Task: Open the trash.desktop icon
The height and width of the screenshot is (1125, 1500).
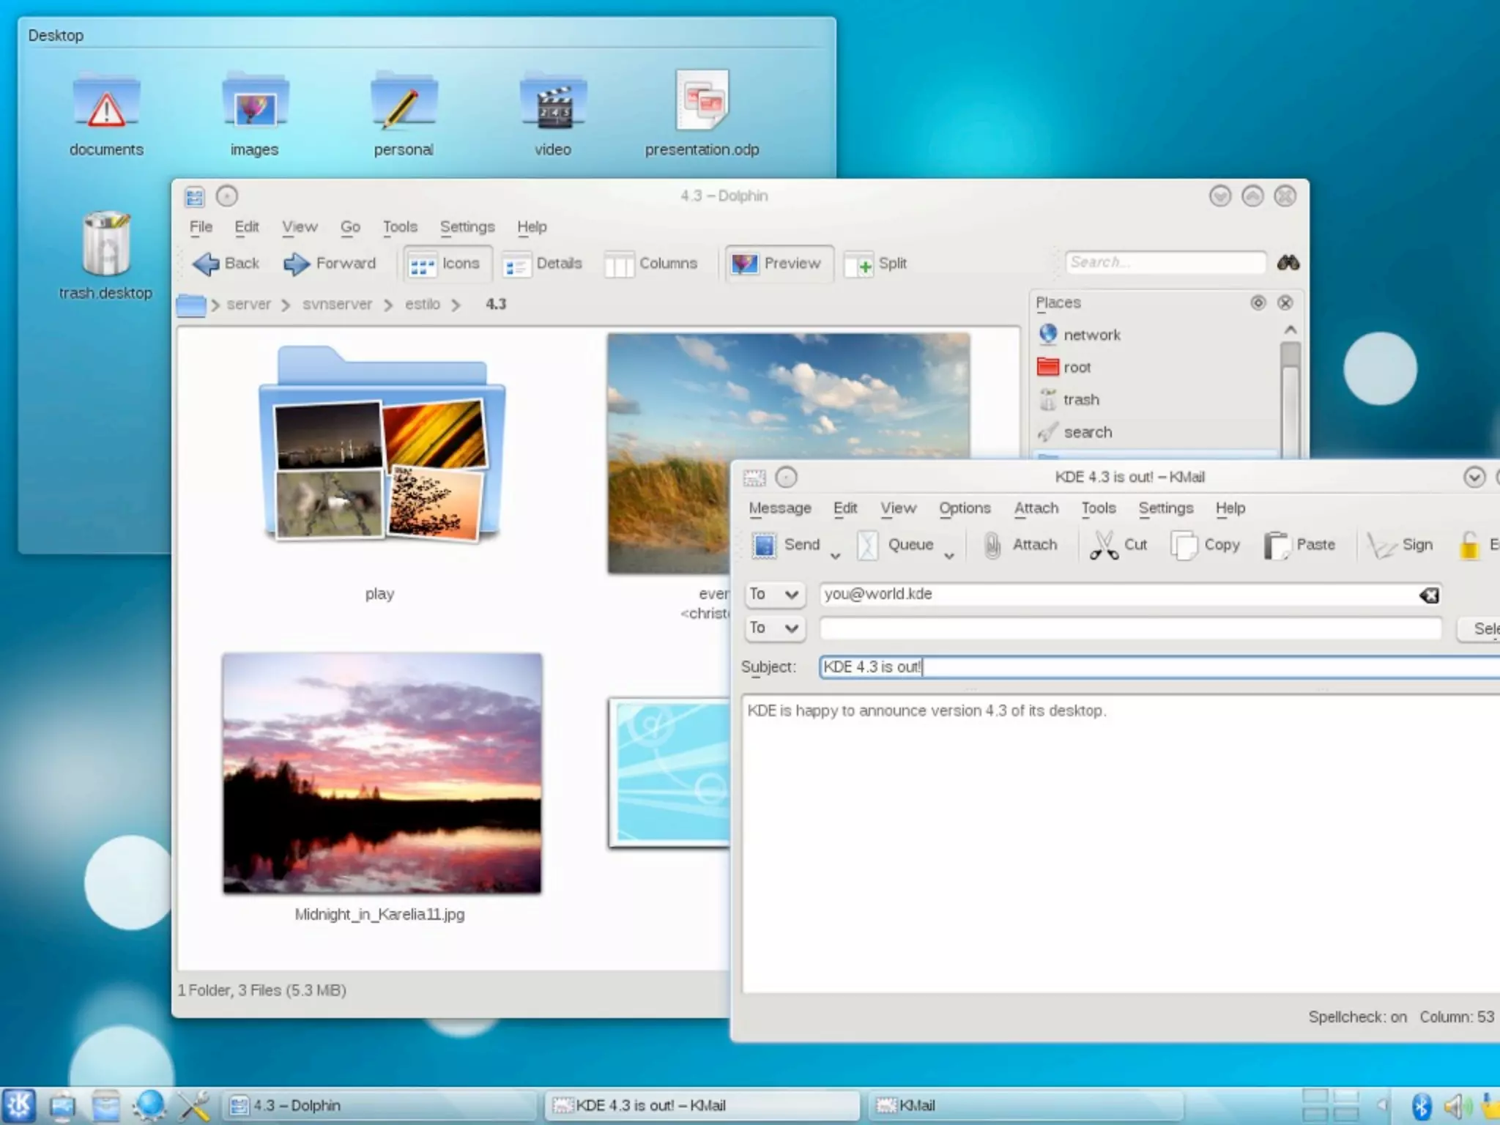Action: [x=106, y=255]
